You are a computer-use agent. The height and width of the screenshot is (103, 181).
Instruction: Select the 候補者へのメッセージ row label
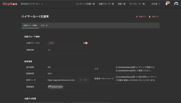tap(104, 79)
